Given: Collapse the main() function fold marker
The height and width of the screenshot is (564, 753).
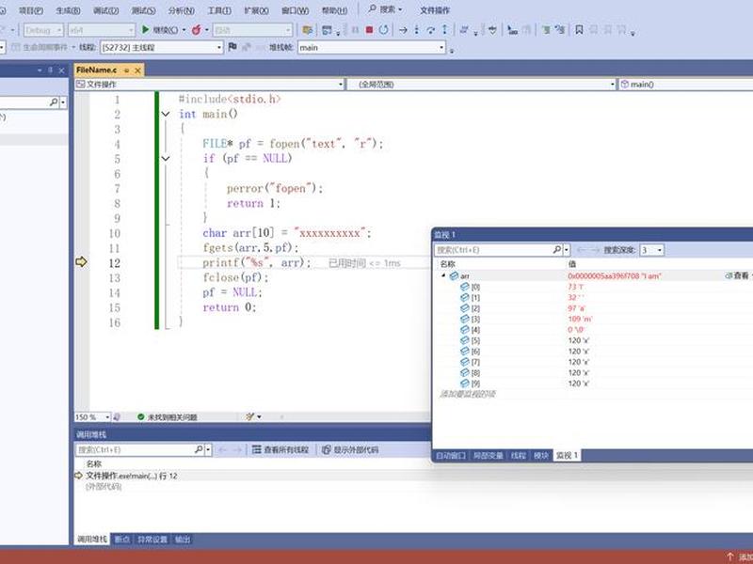Looking at the screenshot, I should [x=166, y=114].
